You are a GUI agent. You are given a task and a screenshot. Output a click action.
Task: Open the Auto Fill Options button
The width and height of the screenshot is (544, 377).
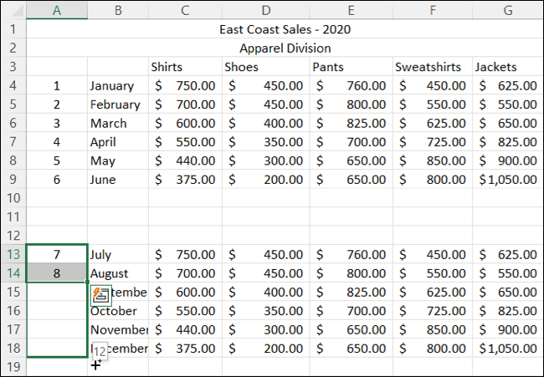coord(101,293)
